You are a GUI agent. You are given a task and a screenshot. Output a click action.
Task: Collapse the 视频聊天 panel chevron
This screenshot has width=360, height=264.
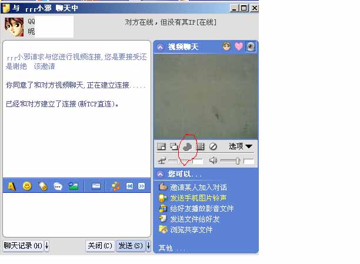tap(160, 47)
